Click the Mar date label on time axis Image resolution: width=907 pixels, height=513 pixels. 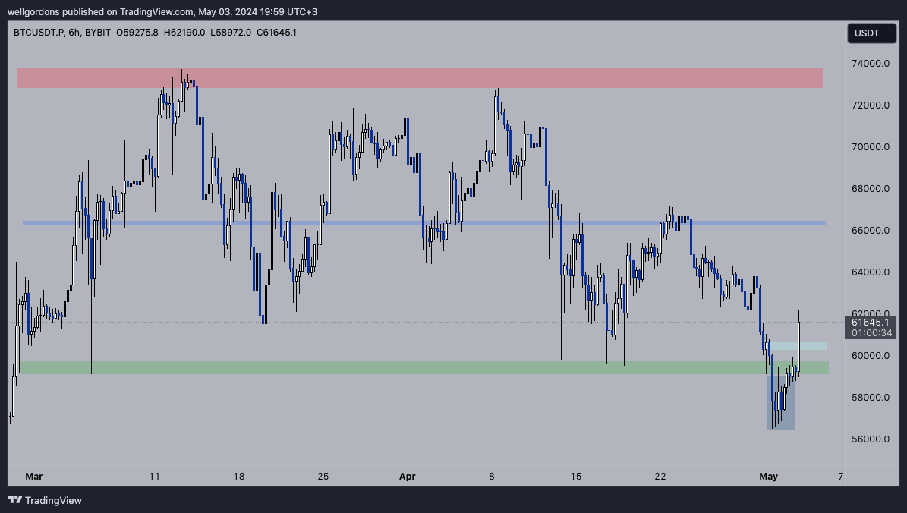[33, 477]
